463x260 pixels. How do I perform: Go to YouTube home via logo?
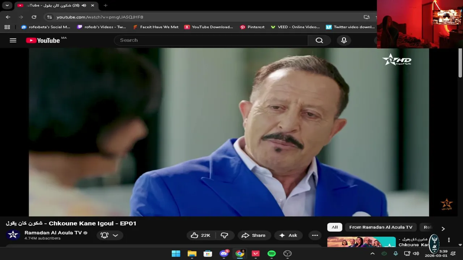click(43, 40)
